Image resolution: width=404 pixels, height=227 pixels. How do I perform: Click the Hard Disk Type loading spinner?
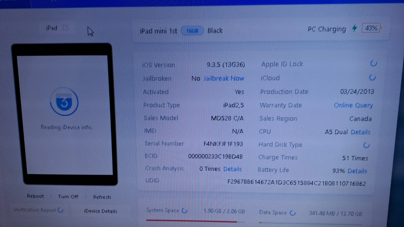point(366,145)
